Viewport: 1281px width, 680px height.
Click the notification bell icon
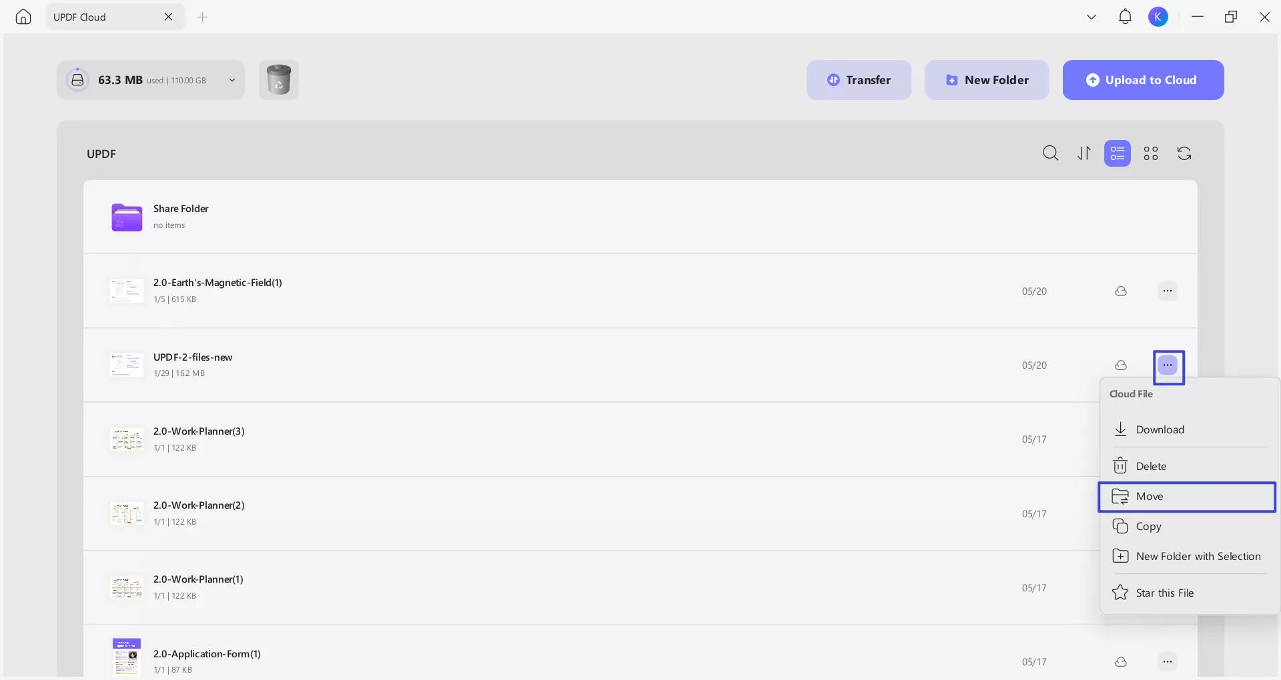tap(1125, 17)
